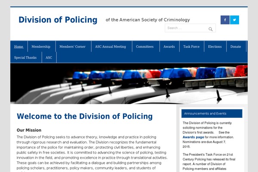Image resolution: width=258 pixels, height=172 pixels.
Task: Navigate to the Awards menu item
Action: coord(169,46)
